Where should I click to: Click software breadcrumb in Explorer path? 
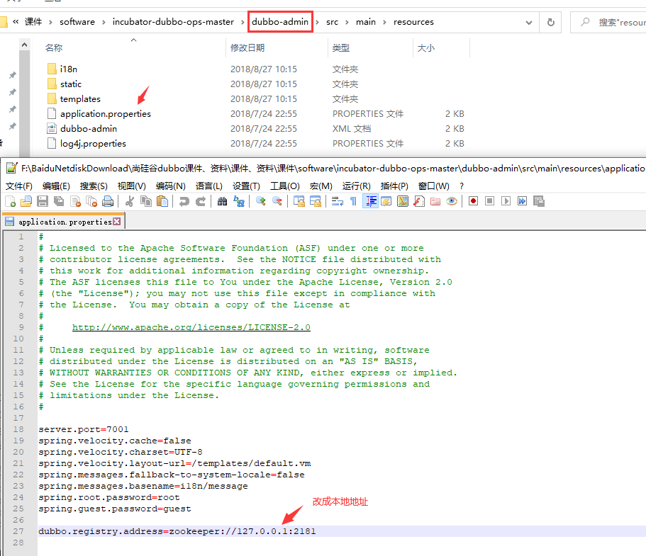click(x=77, y=22)
